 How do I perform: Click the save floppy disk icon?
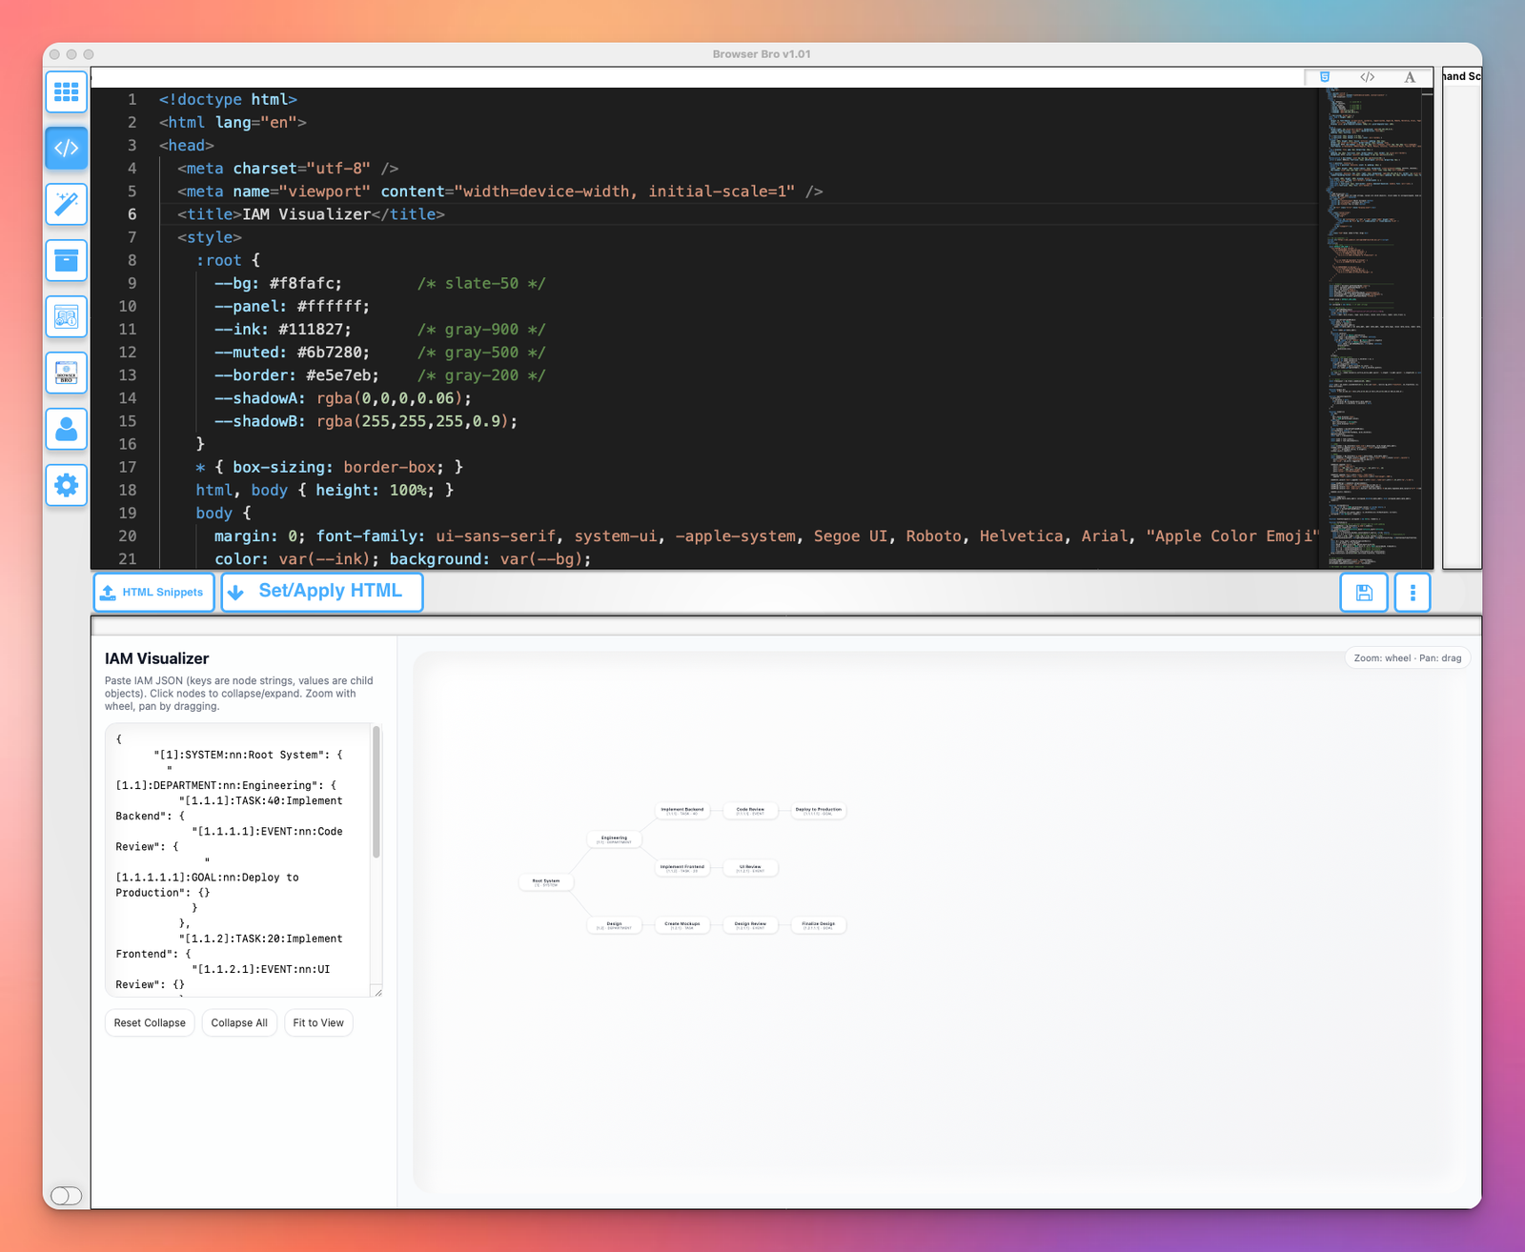click(1364, 593)
